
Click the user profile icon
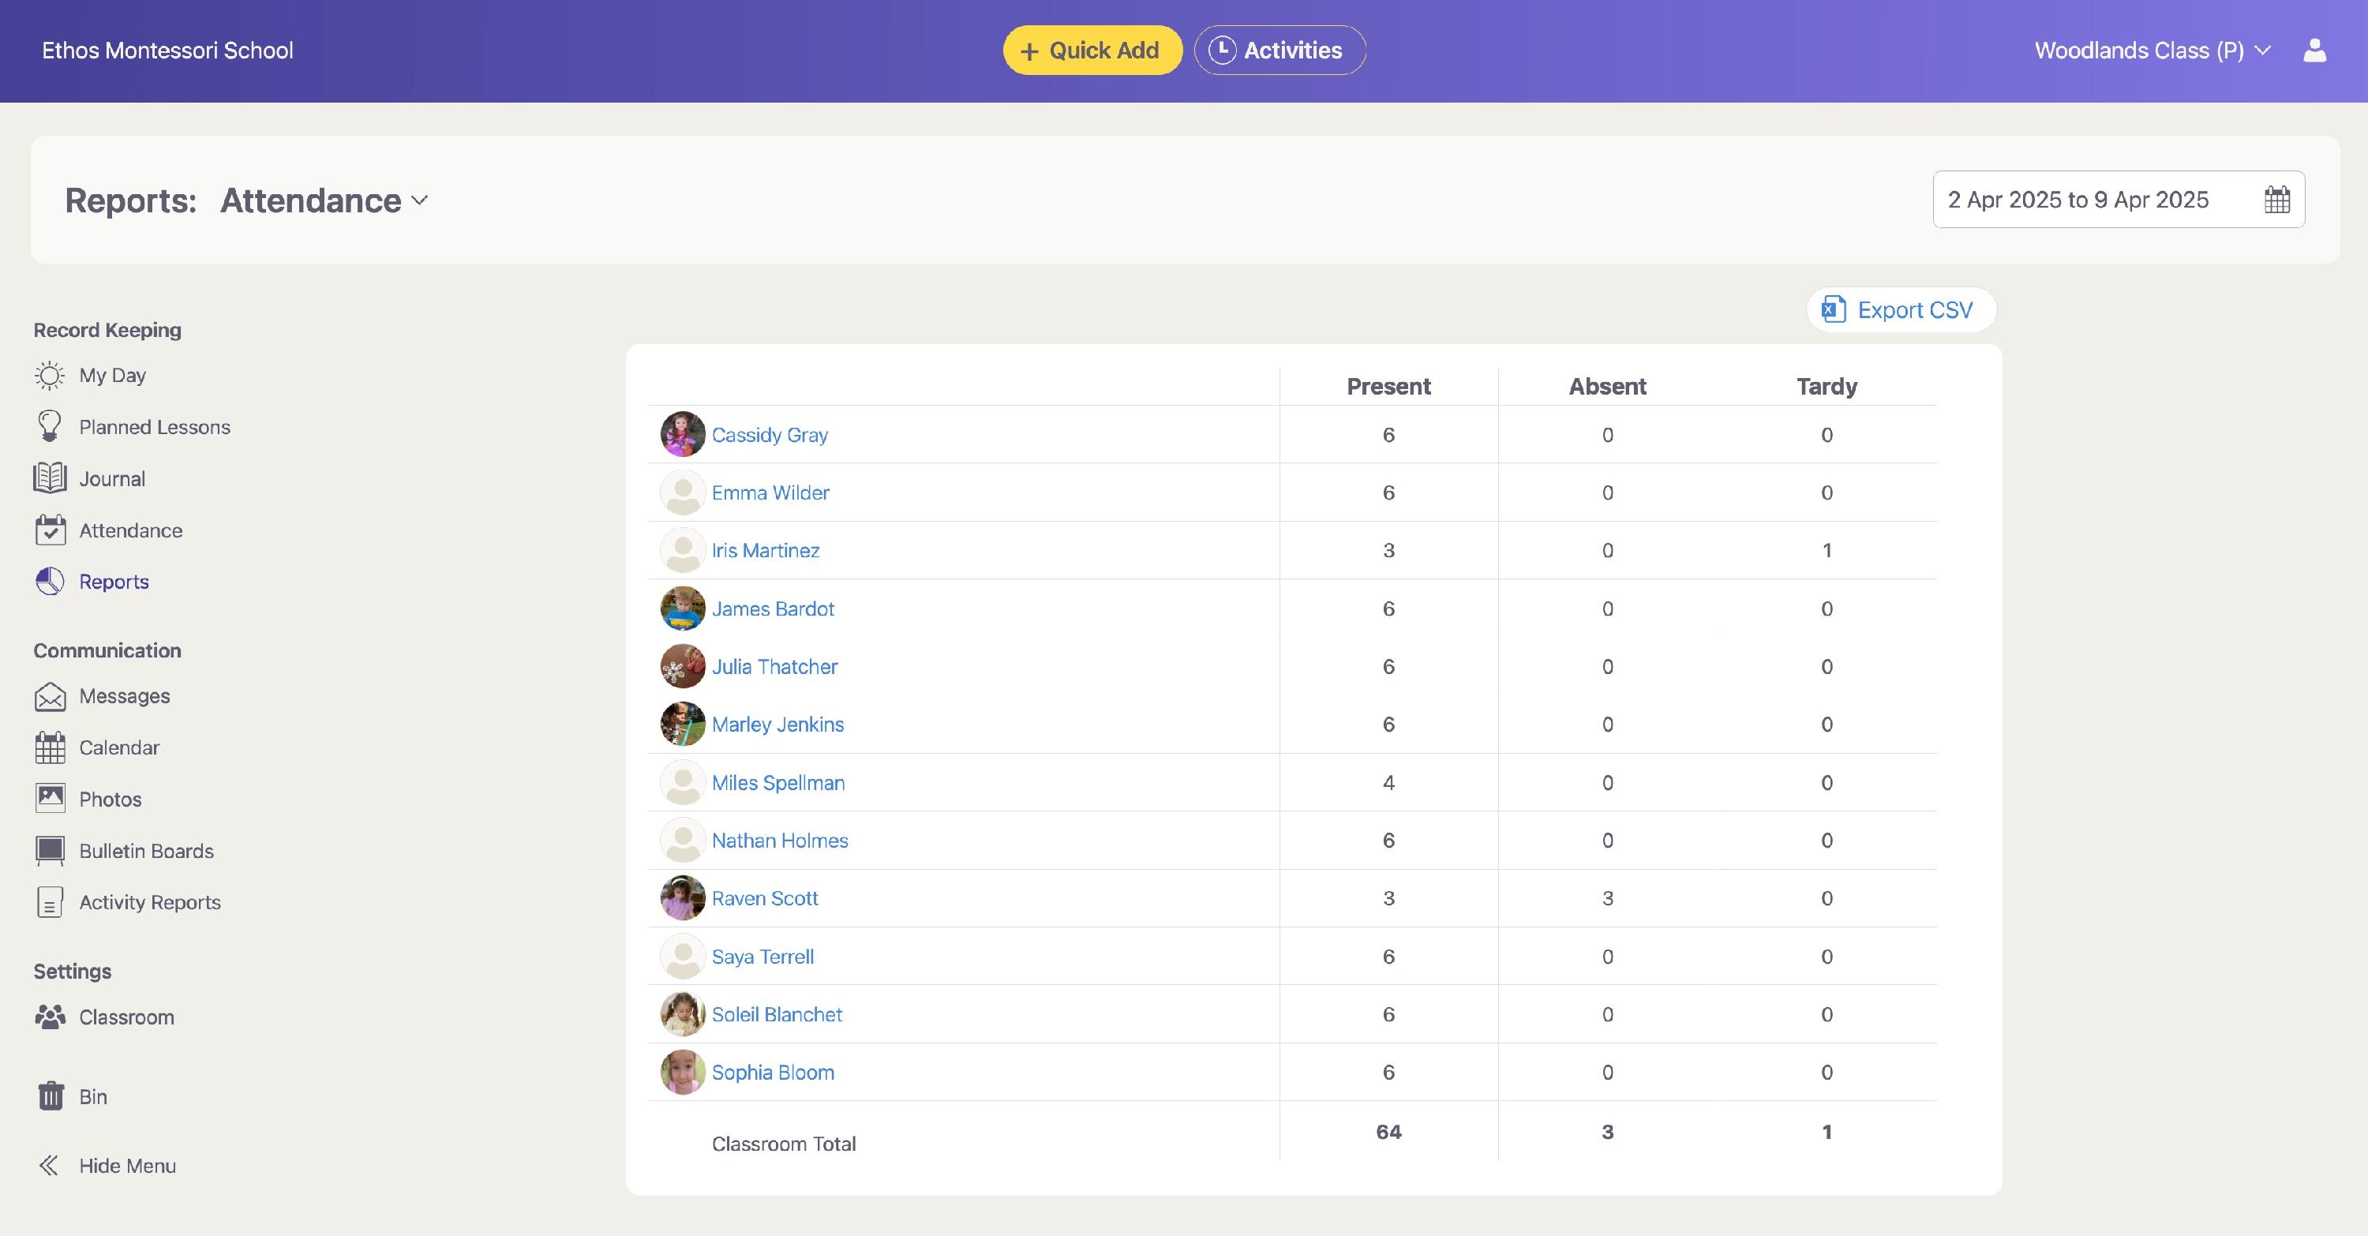pyautogui.click(x=2314, y=51)
